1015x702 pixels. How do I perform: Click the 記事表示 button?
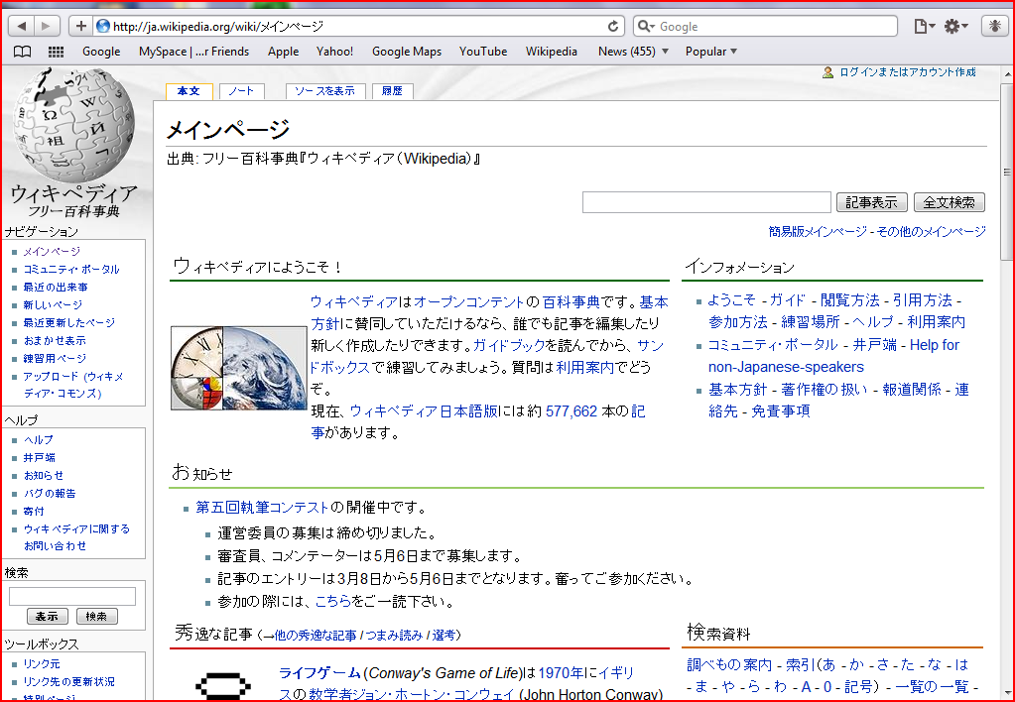871,202
